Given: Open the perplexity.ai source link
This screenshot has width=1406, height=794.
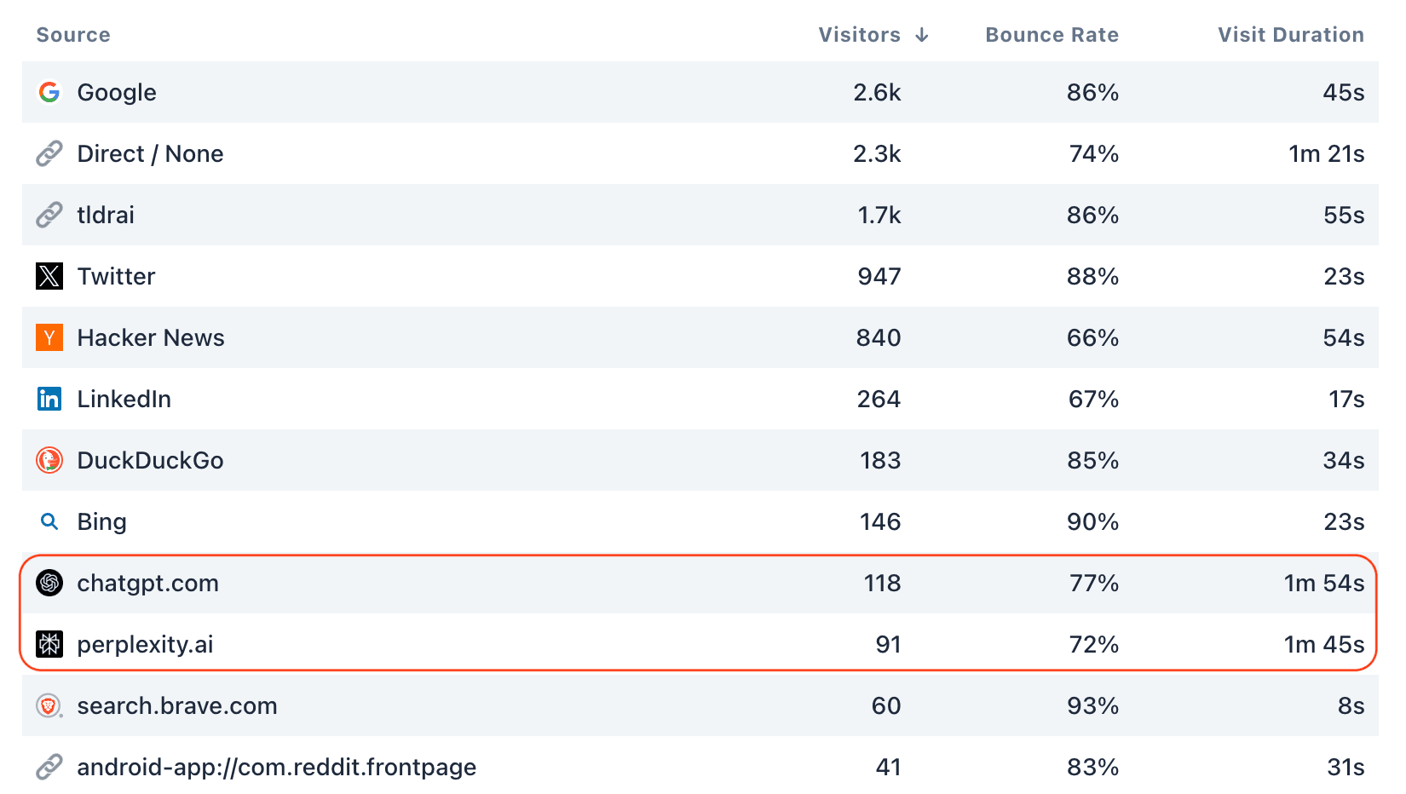Looking at the screenshot, I should (145, 644).
